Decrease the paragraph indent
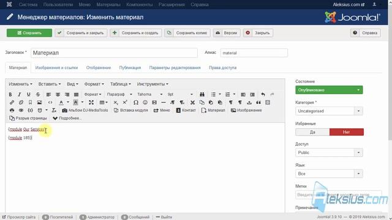Screen dimensions: 392x220 pyautogui.click(x=243, y=95)
